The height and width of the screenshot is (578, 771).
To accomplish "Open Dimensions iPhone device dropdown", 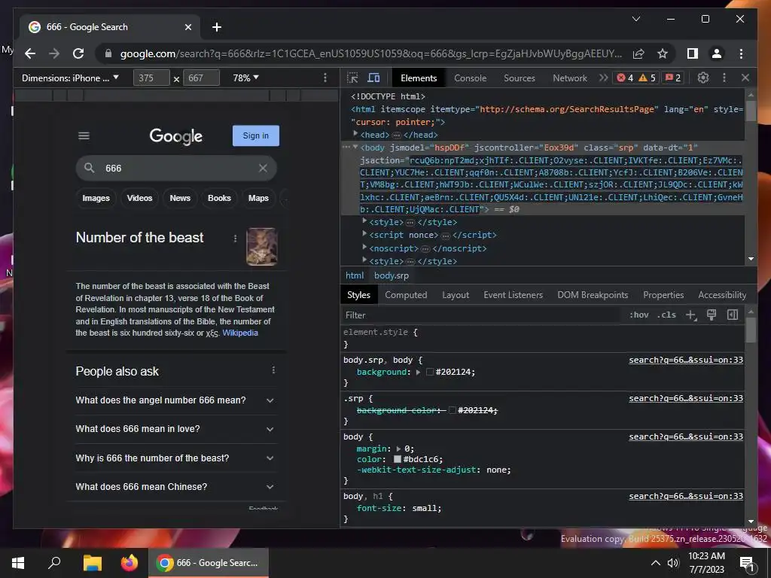I will click(70, 78).
